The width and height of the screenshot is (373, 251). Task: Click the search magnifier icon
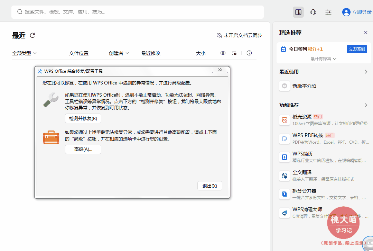(x=20, y=12)
